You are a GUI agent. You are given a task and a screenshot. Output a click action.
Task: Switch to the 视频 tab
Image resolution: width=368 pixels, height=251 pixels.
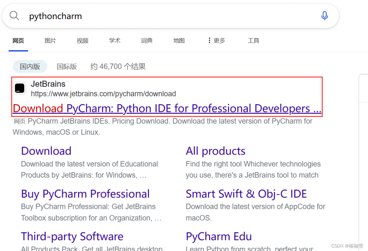[82, 40]
